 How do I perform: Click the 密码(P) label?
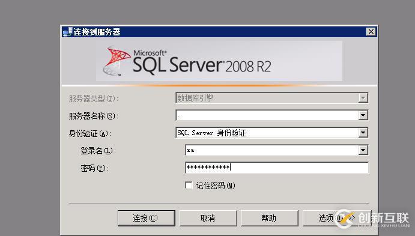click(x=95, y=168)
